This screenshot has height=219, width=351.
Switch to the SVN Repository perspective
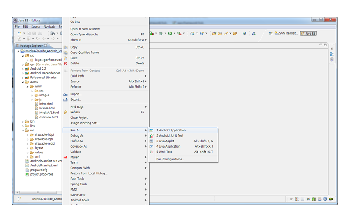pos(285,33)
